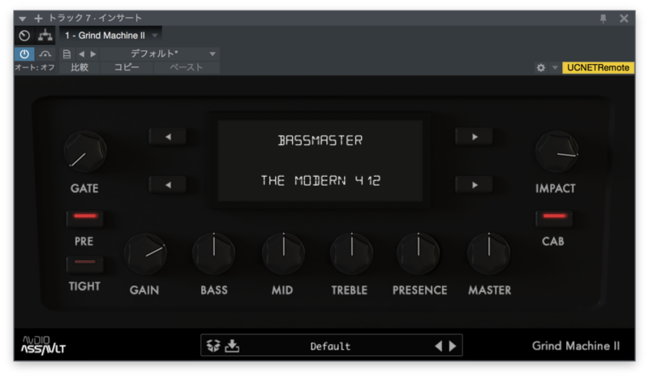Go to the previous host preset
Image resolution: width=649 pixels, height=378 pixels.
point(82,54)
